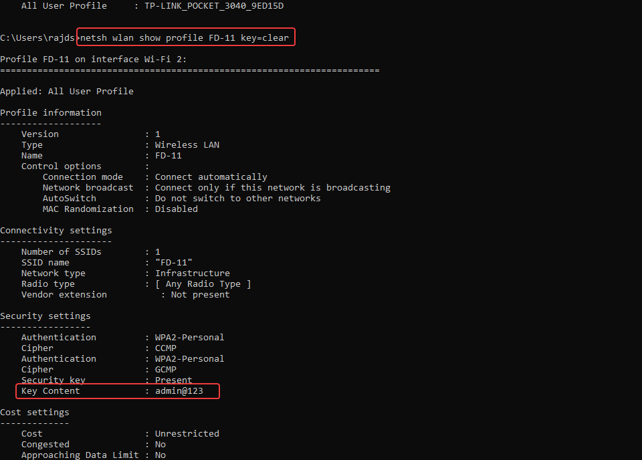Click the 'Infrastructure' network type value
642x460 pixels.
pos(193,273)
